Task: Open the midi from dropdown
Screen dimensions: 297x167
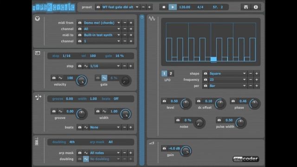Action: point(102,23)
